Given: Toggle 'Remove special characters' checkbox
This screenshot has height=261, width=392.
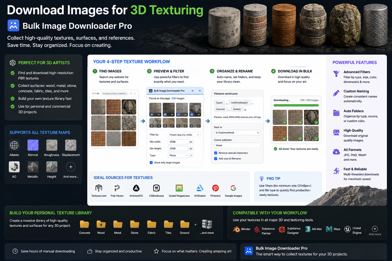Looking at the screenshot, I should tap(216, 153).
